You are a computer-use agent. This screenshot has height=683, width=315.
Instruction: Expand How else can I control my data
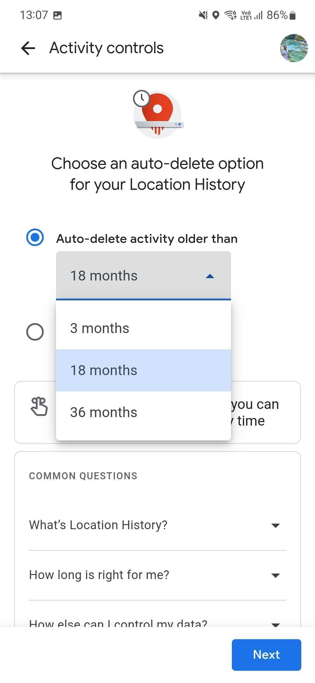click(275, 624)
